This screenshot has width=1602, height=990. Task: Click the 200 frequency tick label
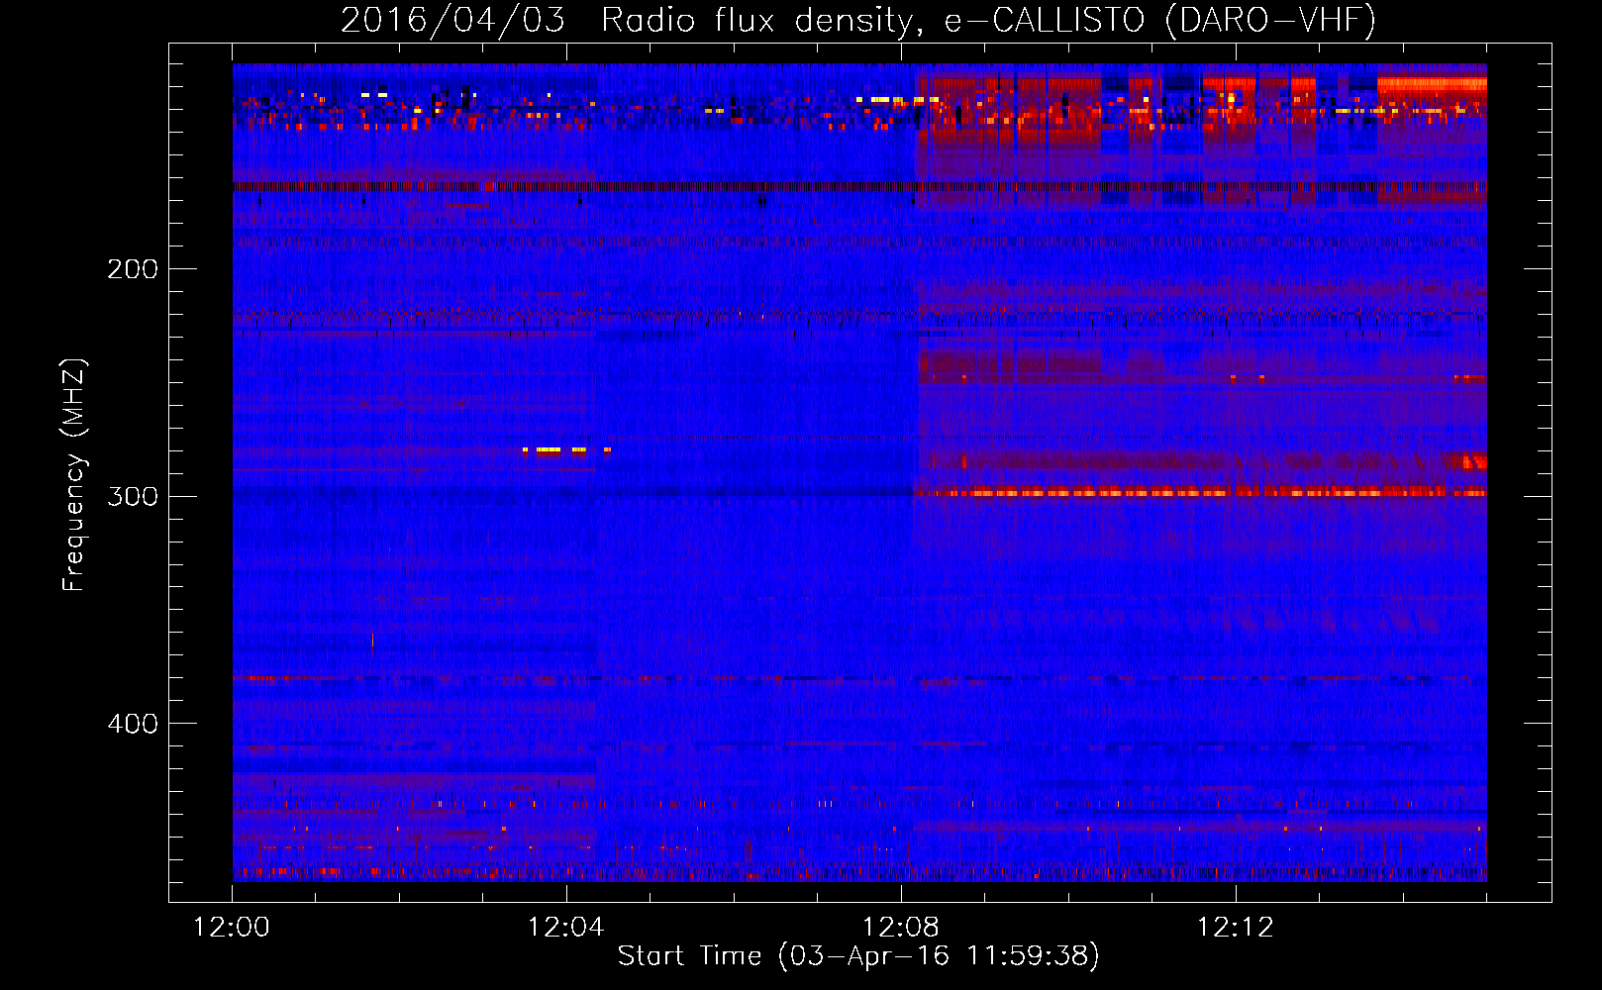pos(133,269)
